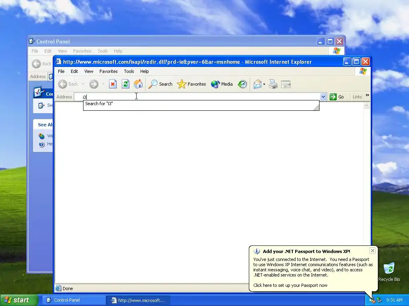Screen dimensions: 409x306
Task: Open the Favorites star button
Action: pos(191,84)
